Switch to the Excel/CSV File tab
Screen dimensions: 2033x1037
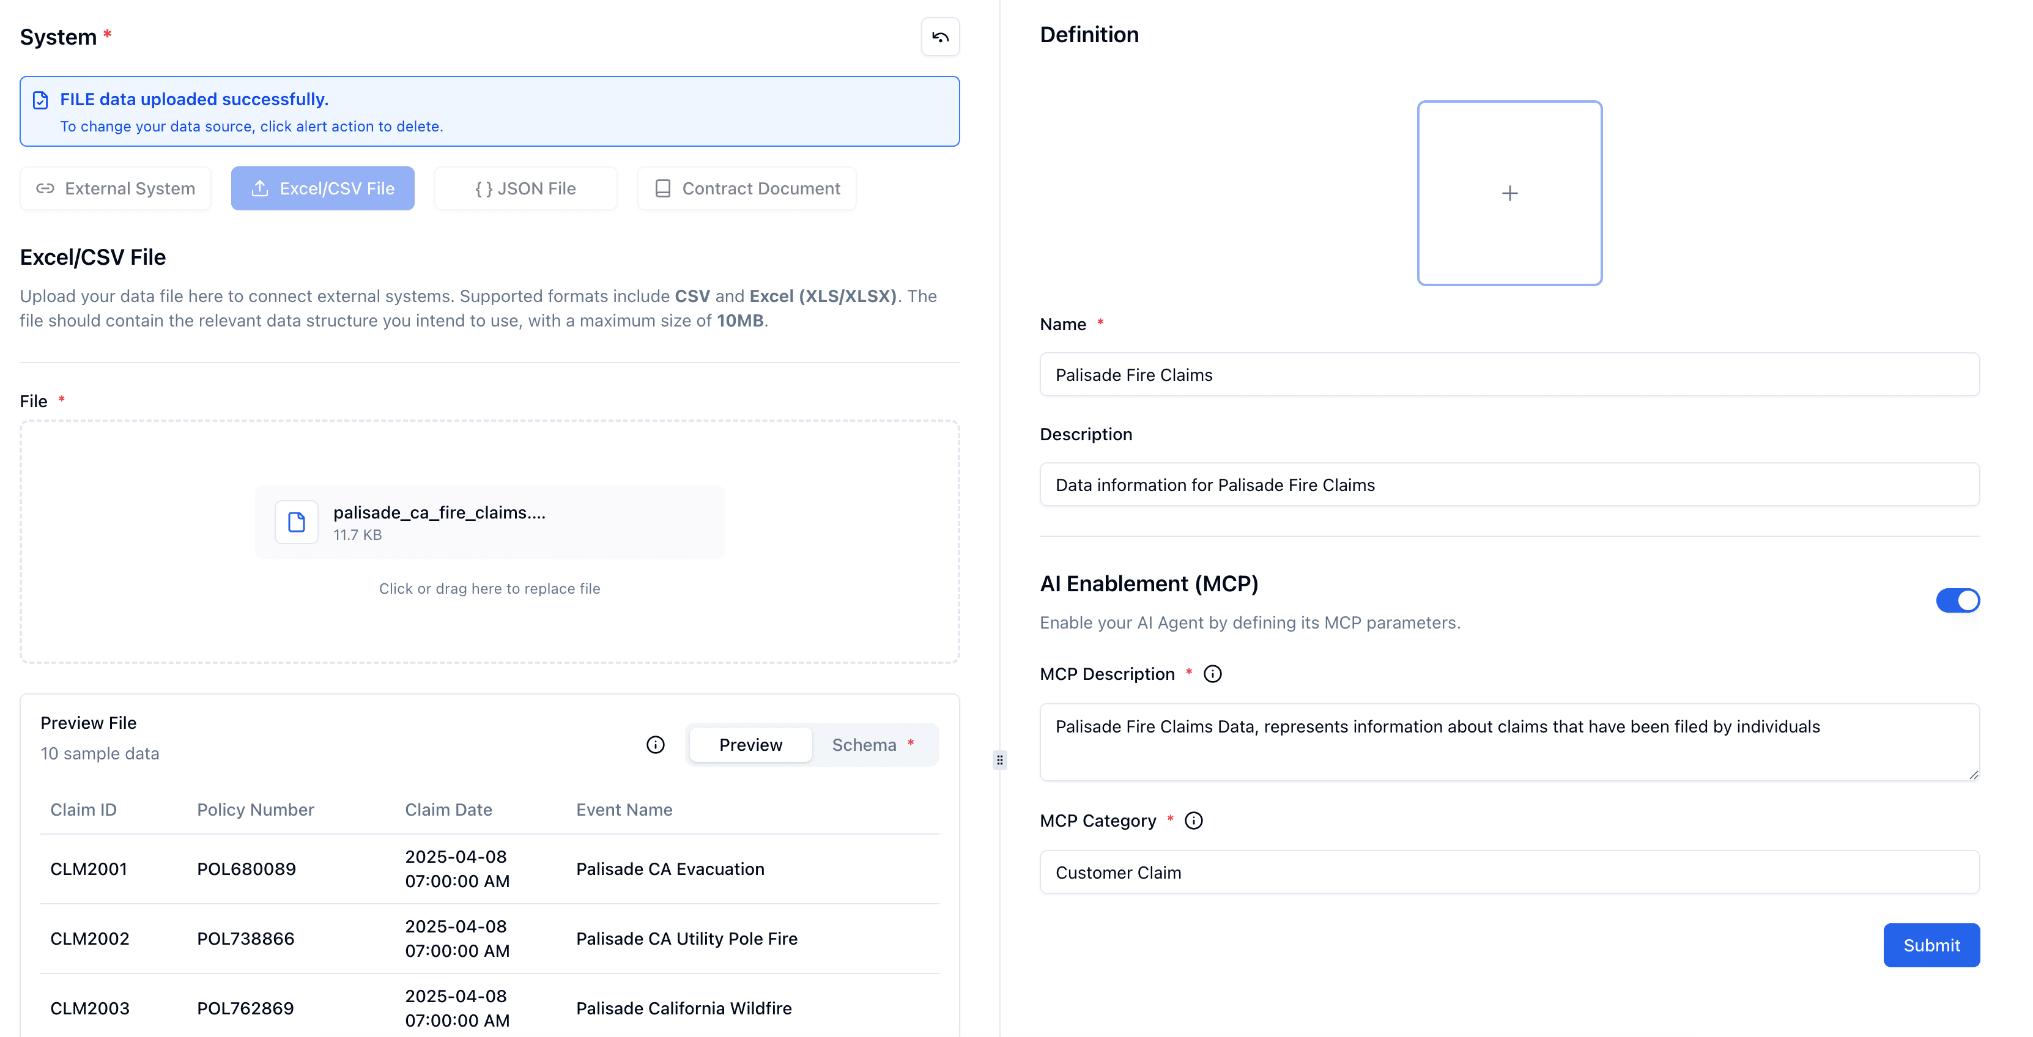point(322,188)
